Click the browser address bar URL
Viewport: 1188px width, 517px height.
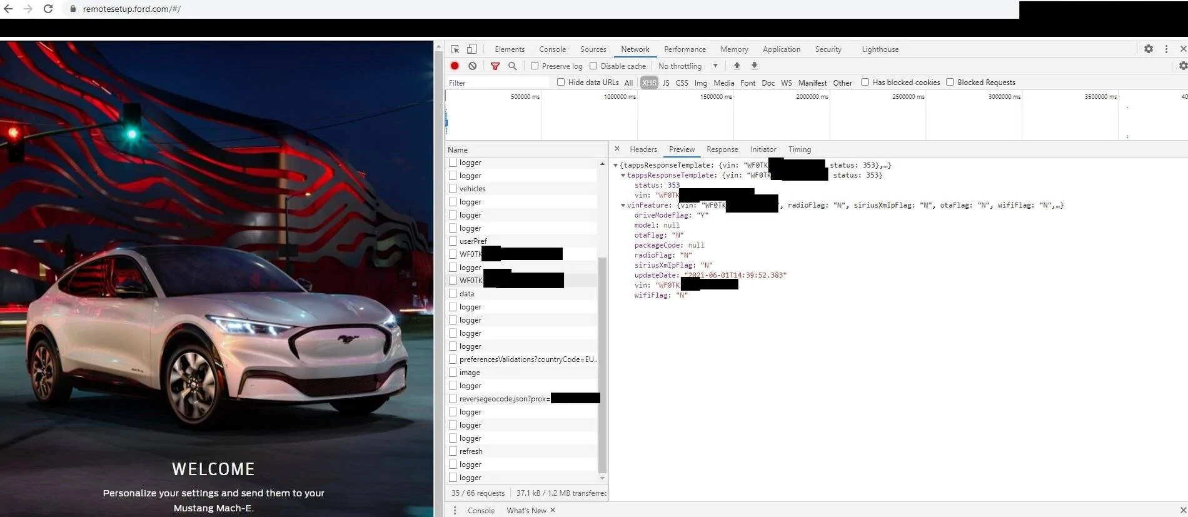132,9
